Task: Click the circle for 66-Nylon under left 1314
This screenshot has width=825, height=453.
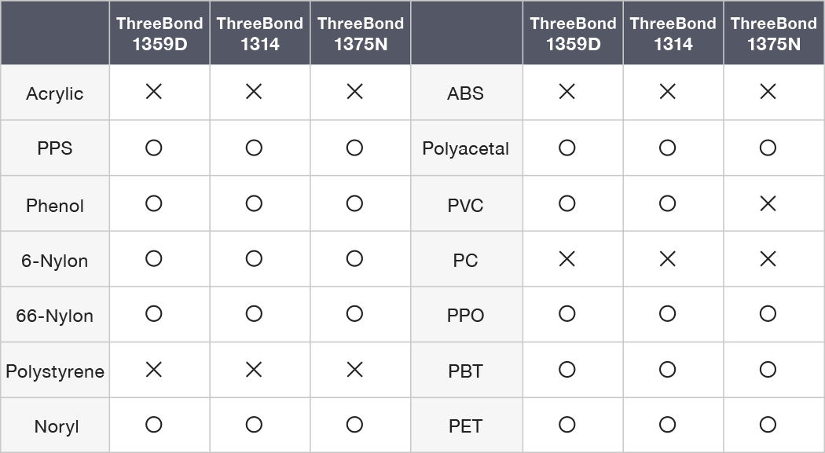Action: coord(254,314)
